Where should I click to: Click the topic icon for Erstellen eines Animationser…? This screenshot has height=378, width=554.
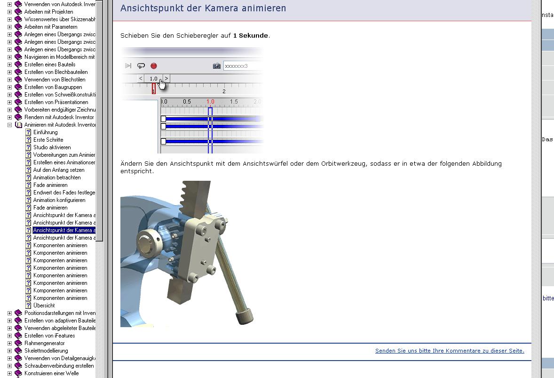(28, 162)
